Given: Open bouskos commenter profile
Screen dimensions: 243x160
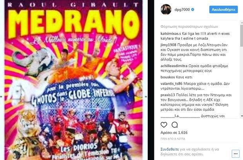Looking at the screenshot, I should tap(167, 77).
